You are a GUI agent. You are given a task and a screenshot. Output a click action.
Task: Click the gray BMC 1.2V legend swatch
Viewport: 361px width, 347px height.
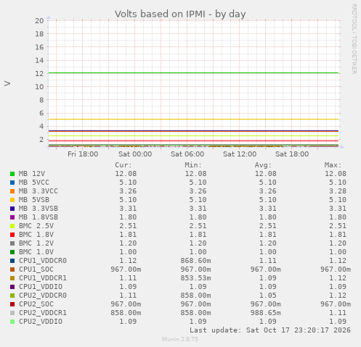(x=12, y=243)
